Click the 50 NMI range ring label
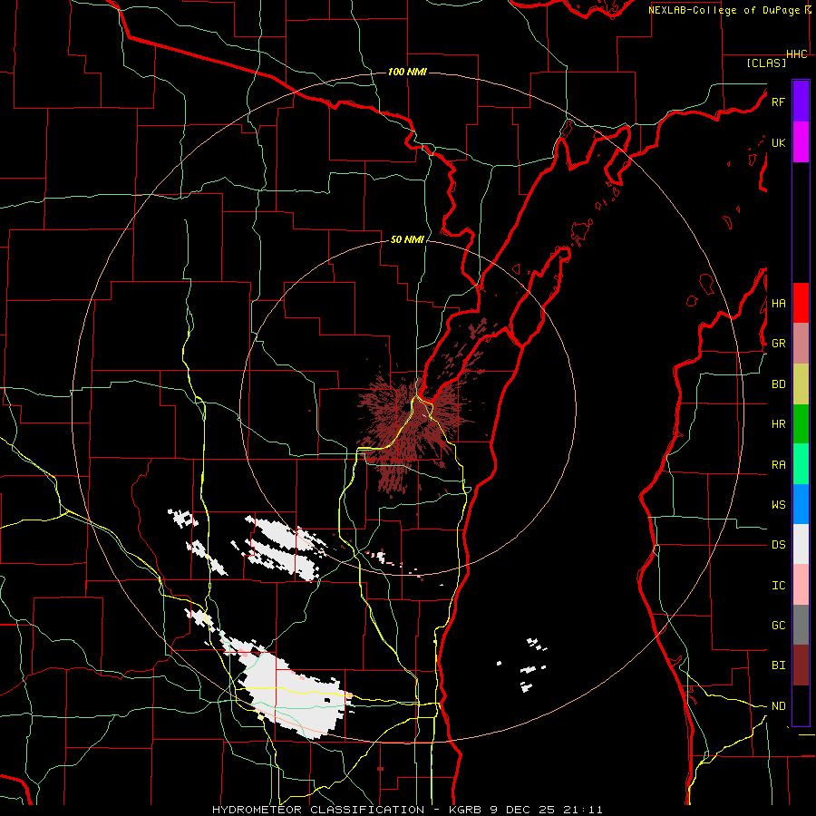 coord(407,240)
